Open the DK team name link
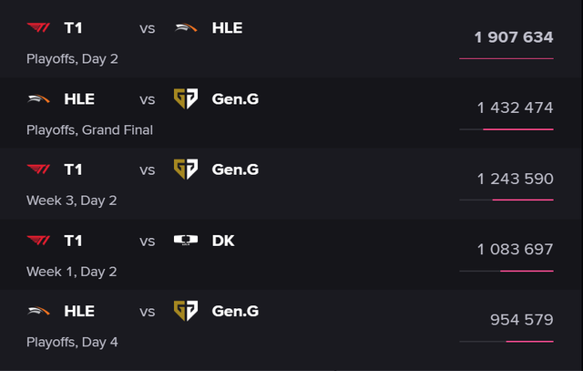 pos(223,241)
